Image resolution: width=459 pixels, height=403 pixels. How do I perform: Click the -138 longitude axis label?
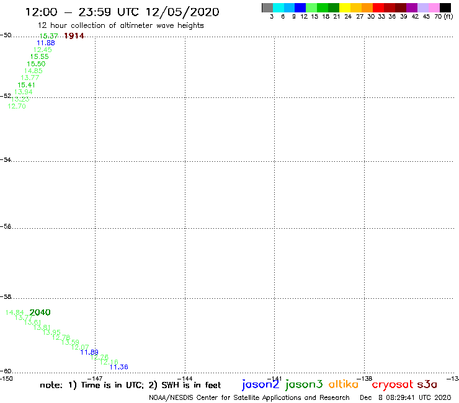pyautogui.click(x=365, y=379)
